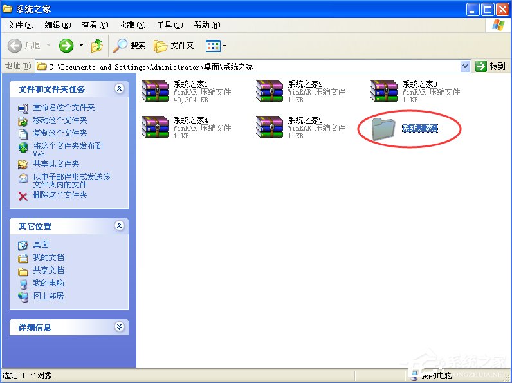This screenshot has width=512, height=383.
Task: Click the Desktop (桌面) icon in Other Places
Action: [x=23, y=245]
